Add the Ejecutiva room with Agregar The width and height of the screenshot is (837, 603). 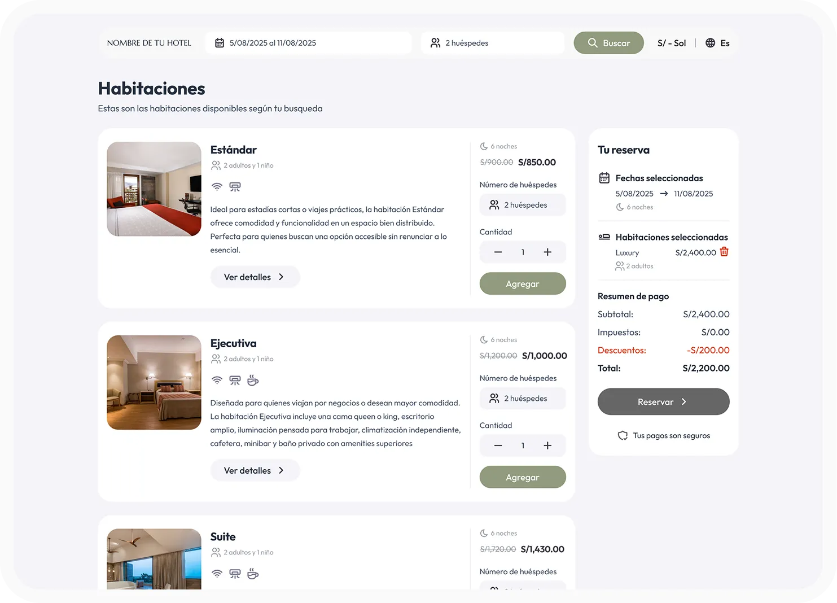point(523,478)
